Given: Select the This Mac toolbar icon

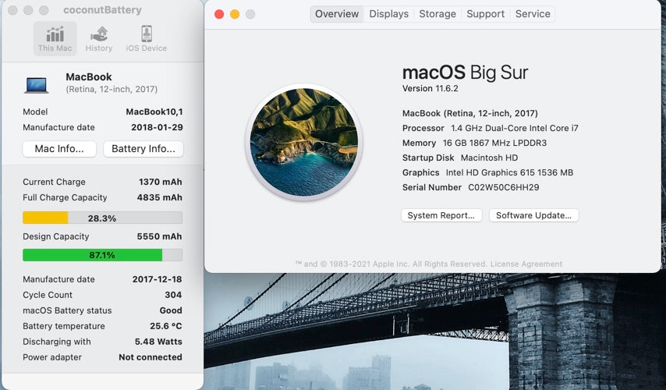Looking at the screenshot, I should pos(55,38).
